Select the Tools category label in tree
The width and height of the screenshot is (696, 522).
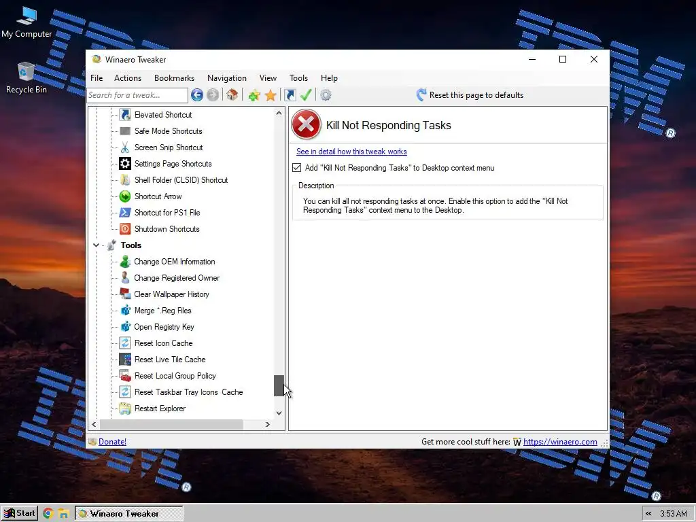[x=131, y=245]
